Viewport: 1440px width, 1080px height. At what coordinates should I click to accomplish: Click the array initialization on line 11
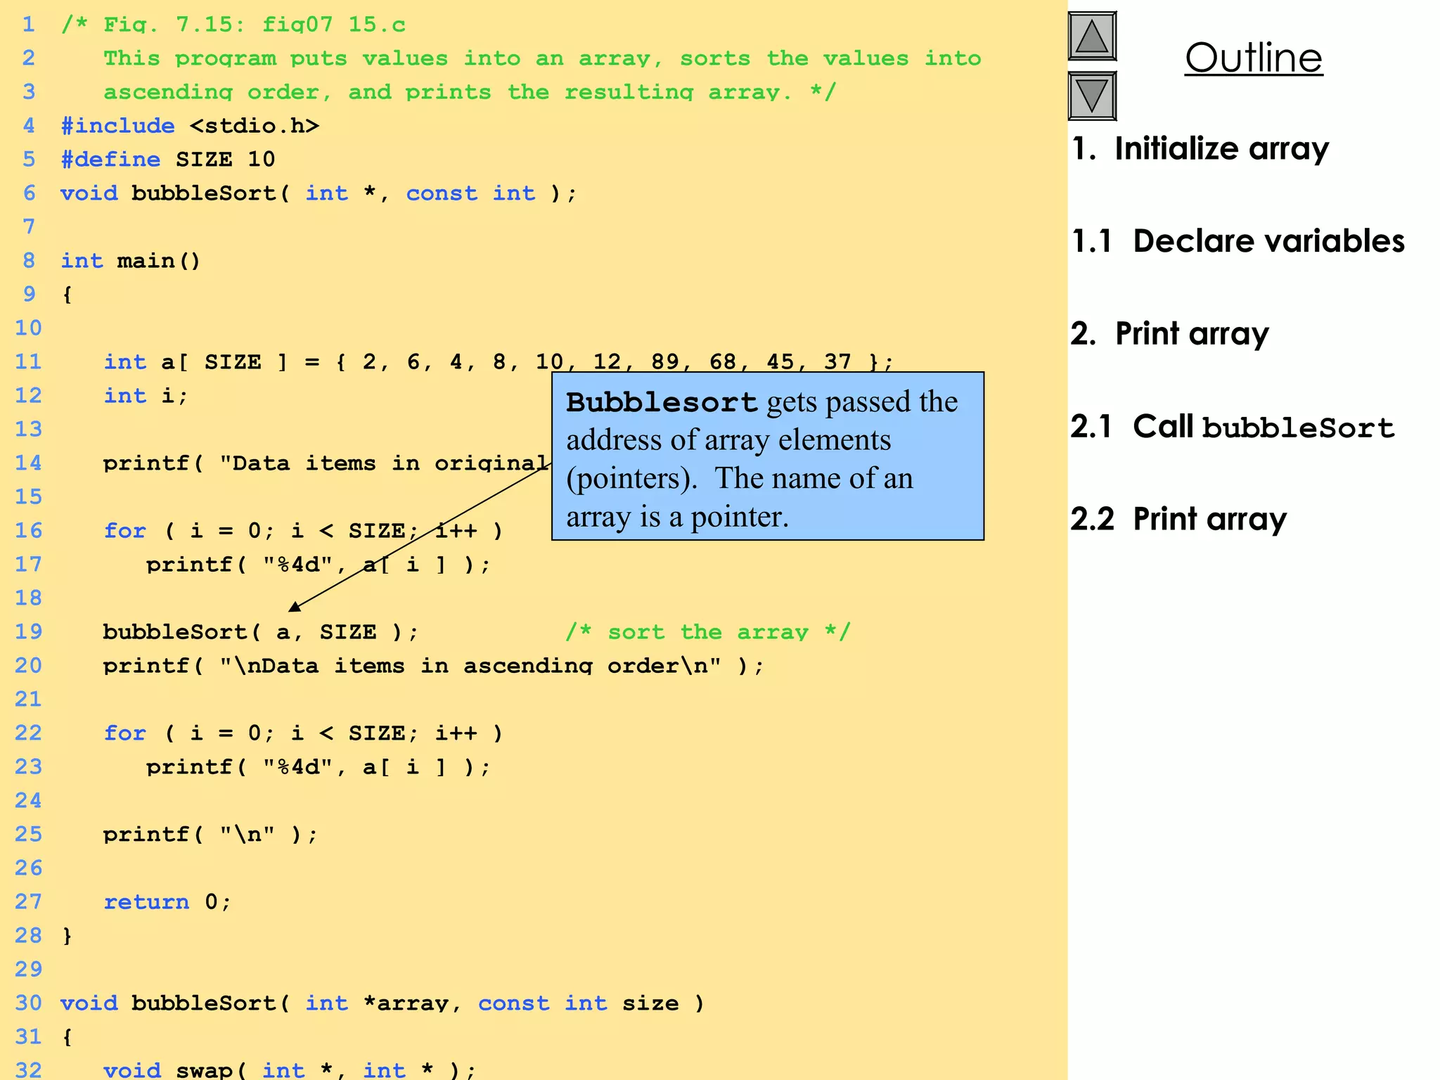[499, 362]
